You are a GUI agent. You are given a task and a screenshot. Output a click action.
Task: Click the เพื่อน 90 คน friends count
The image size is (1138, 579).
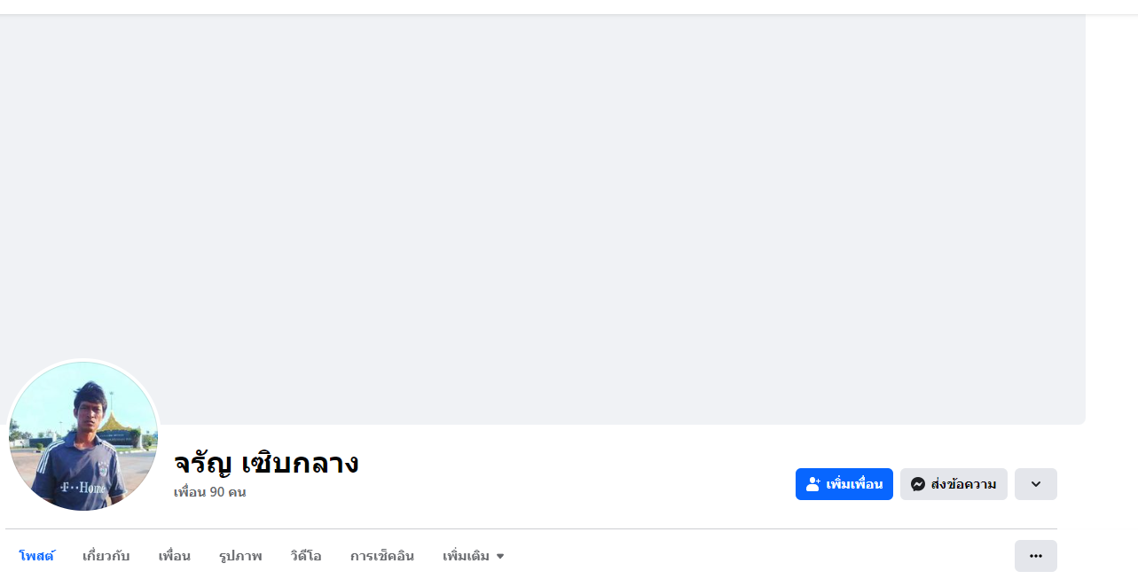point(209,492)
